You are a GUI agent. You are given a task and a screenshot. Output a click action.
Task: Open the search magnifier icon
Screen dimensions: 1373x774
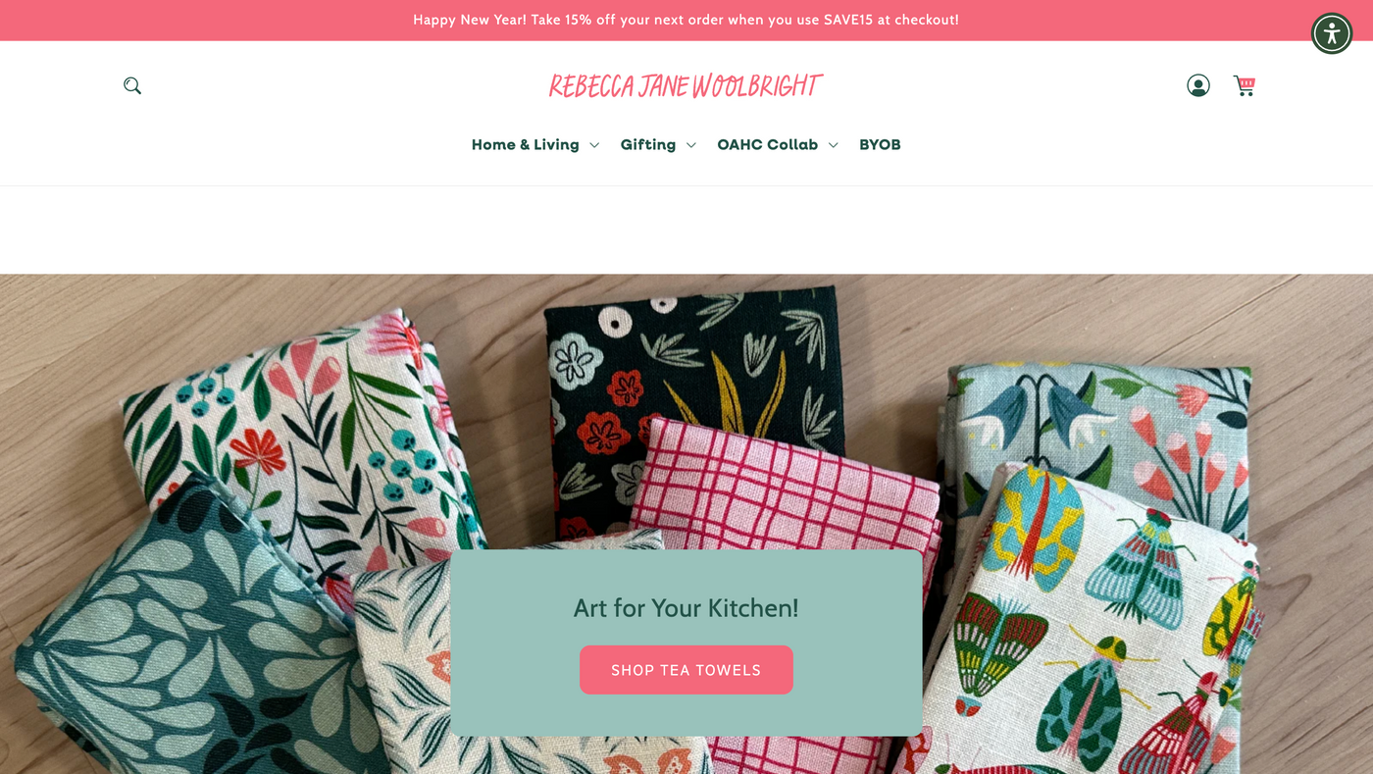[132, 85]
